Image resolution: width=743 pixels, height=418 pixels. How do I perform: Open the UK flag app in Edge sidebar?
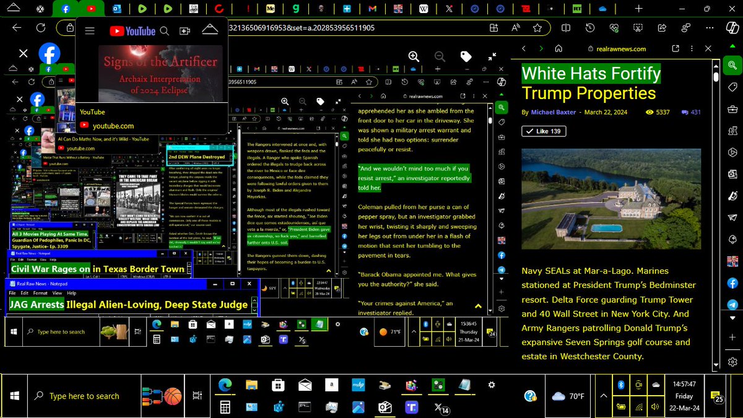732,261
